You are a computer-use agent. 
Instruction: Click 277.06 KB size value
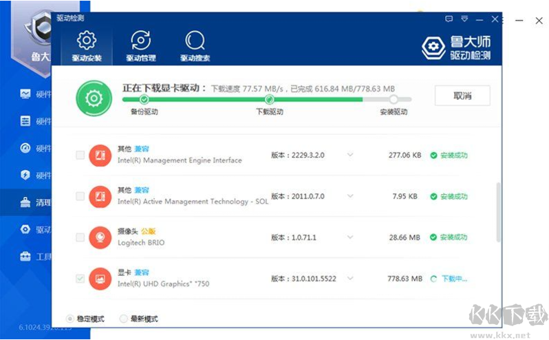[405, 155]
